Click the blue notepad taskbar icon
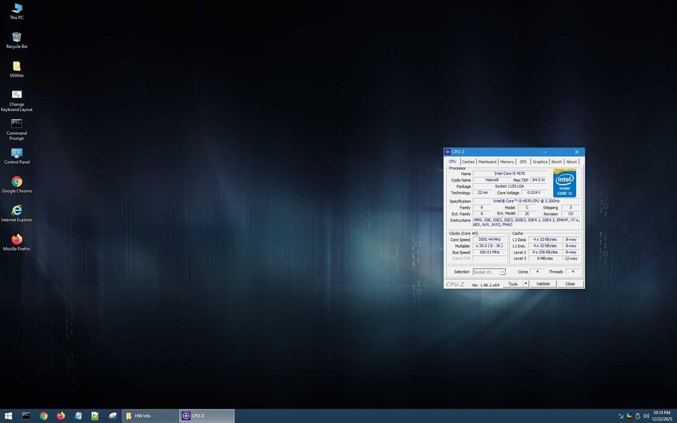This screenshot has height=423, width=677. pyautogui.click(x=78, y=416)
